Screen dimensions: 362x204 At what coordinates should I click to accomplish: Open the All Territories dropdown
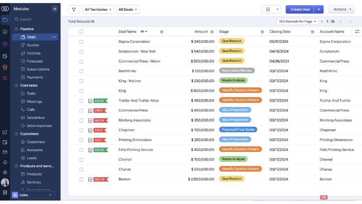pos(98,10)
